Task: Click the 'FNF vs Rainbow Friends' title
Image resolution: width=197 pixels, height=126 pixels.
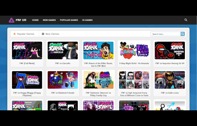Action: tap(63, 93)
